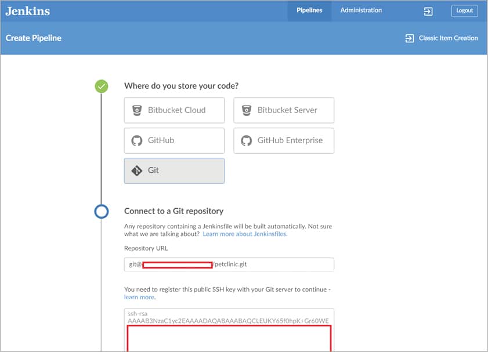Open the Administration tab
This screenshot has height=352, width=488.
tap(361, 10)
